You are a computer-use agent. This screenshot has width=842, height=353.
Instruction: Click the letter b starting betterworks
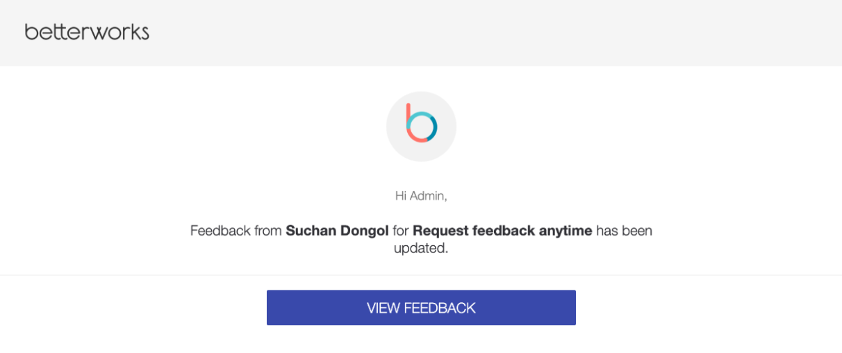coord(30,32)
